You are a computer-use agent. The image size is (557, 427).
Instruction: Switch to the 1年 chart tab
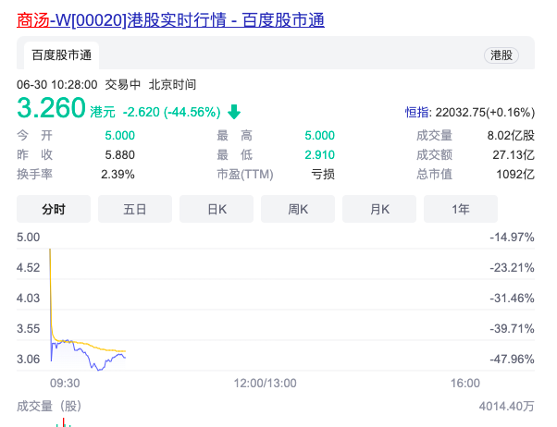[x=461, y=209]
